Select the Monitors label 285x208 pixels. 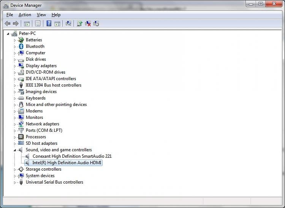[34, 117]
